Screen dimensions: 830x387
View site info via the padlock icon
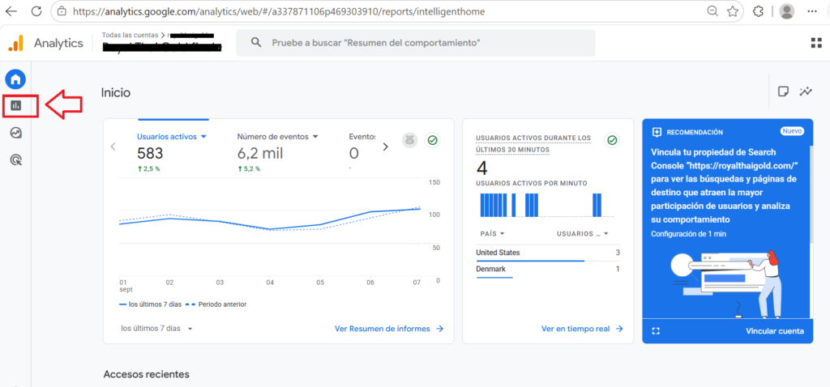(62, 11)
